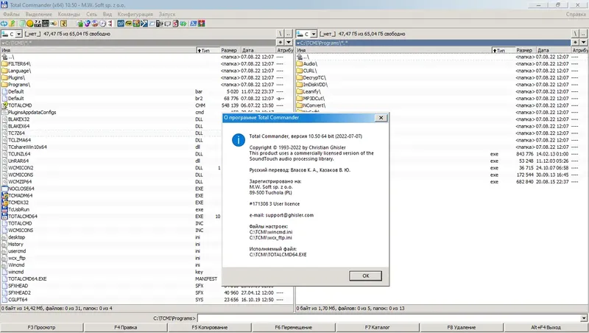
Task: Launch PowerShell from the toolbar icon
Action: [x=194, y=24]
